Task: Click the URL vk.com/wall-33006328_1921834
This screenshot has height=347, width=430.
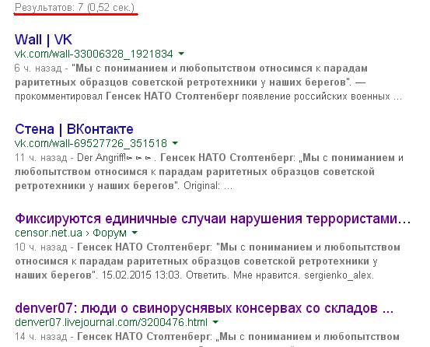Action: click(x=94, y=54)
